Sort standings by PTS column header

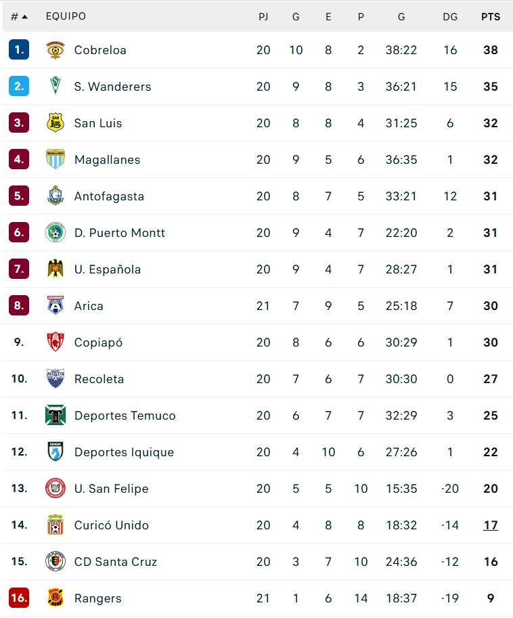491,16
